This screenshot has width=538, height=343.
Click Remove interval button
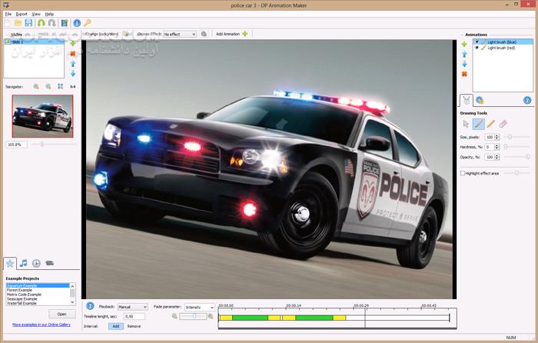coord(134,327)
